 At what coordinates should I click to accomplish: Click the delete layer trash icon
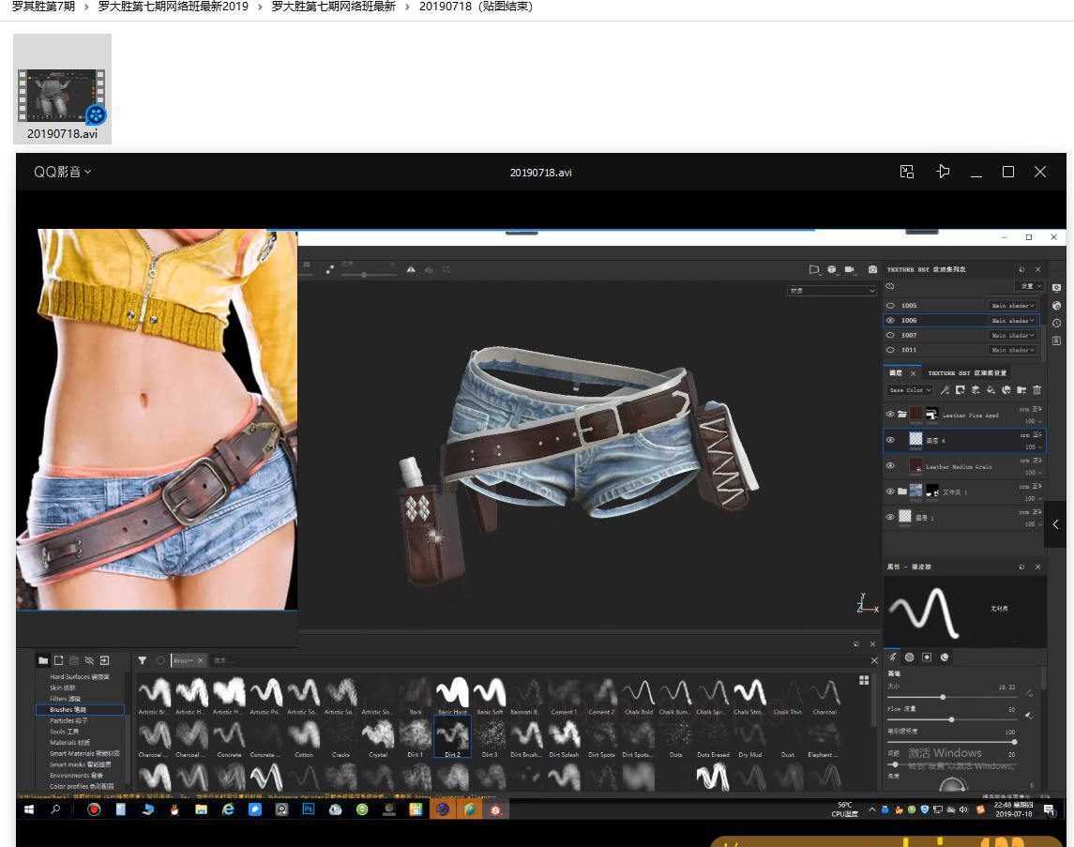tap(1036, 390)
